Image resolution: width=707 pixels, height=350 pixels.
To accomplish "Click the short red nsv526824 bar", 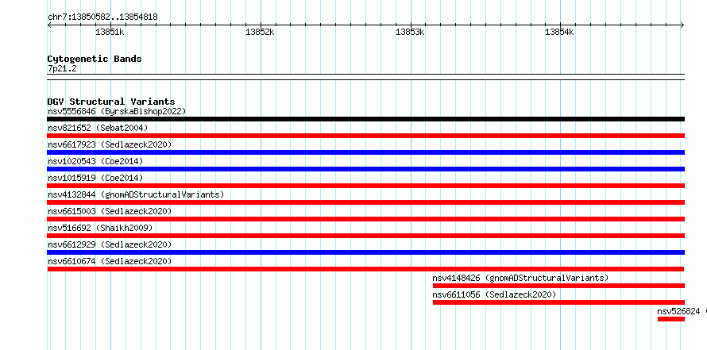I will (671, 319).
